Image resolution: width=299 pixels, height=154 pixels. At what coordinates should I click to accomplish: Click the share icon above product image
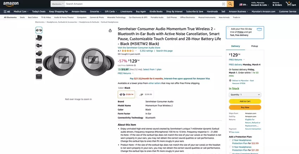coord(110,30)
